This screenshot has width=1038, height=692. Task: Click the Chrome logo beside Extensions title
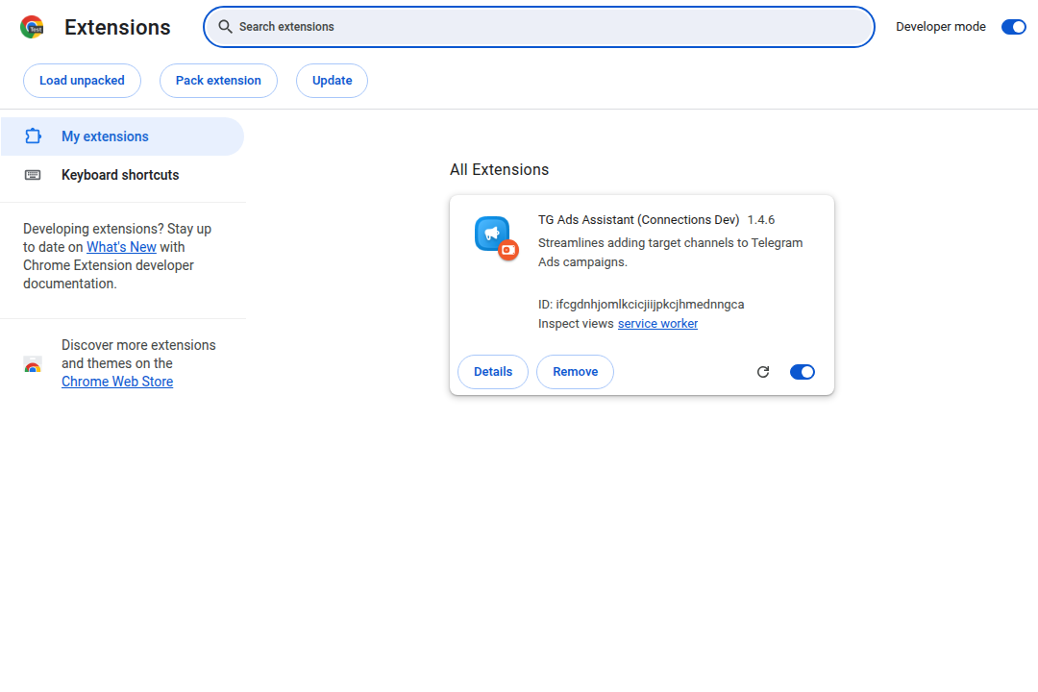pyautogui.click(x=32, y=27)
